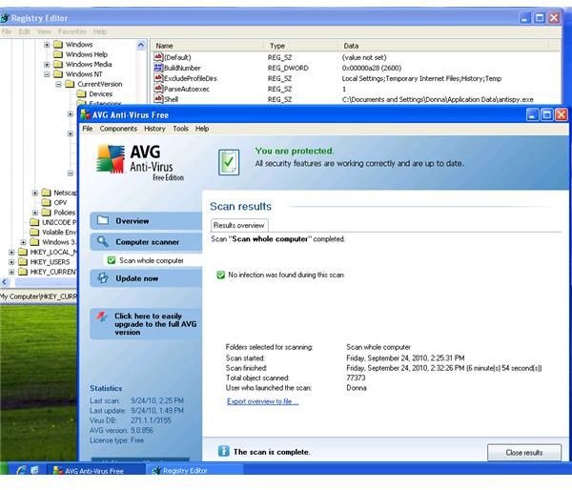572x490 pixels.
Task: Click the Devices folder icon
Action: coord(81,93)
